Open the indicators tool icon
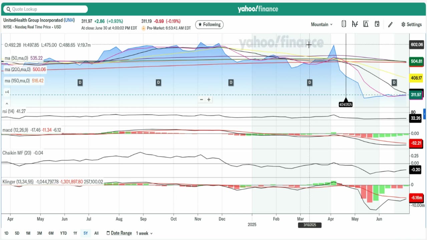Screen dimensions: 427x240 click(x=355, y=24)
